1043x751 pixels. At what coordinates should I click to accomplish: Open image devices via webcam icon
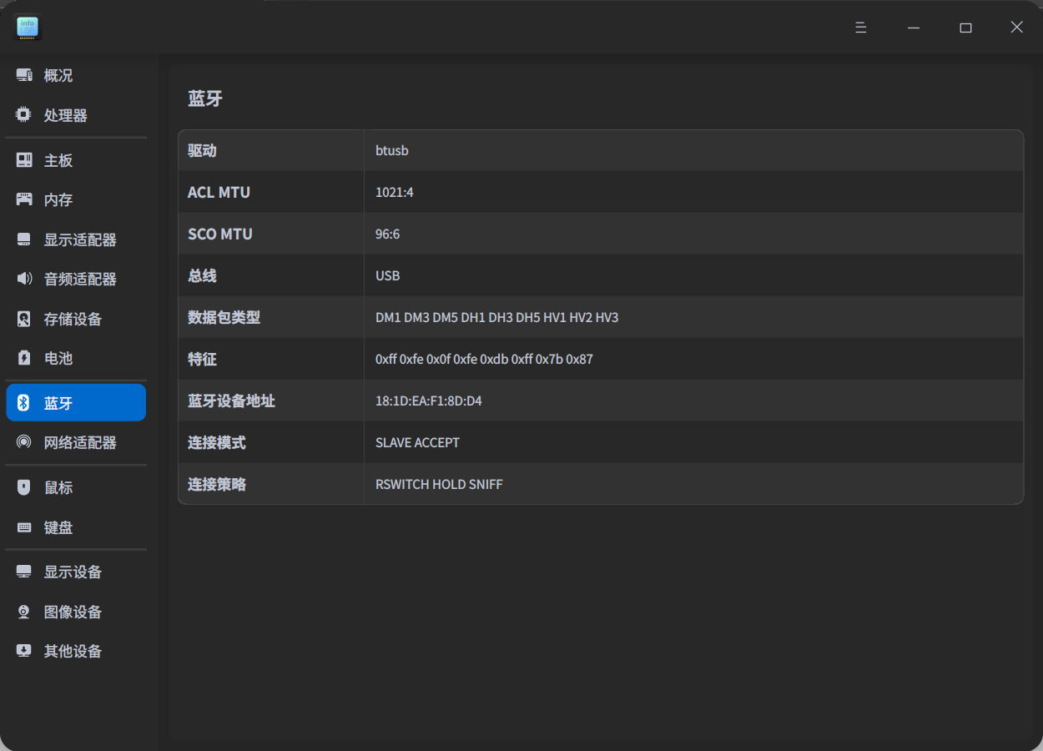(24, 612)
